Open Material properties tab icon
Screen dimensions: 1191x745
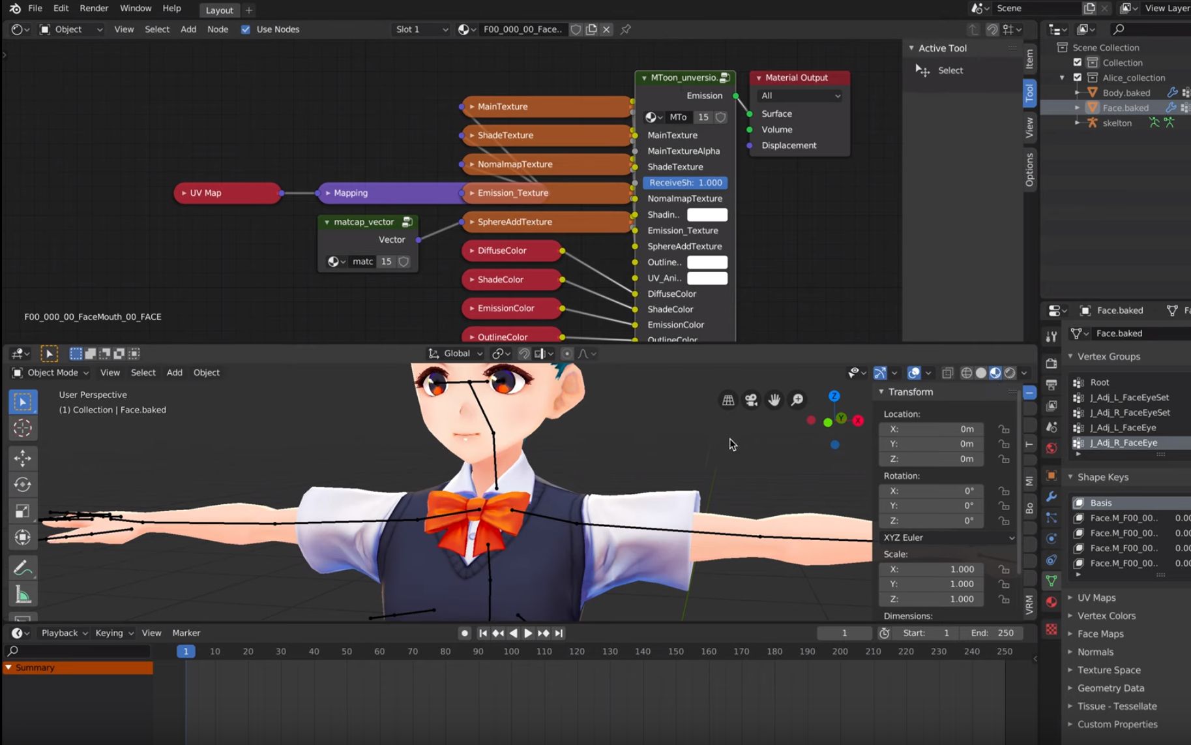click(1051, 601)
